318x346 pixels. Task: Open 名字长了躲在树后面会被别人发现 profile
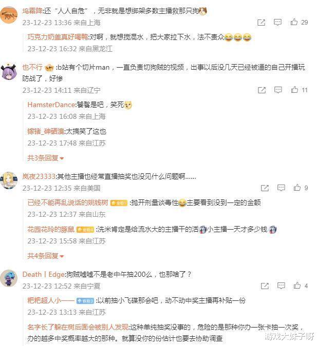[78, 327]
